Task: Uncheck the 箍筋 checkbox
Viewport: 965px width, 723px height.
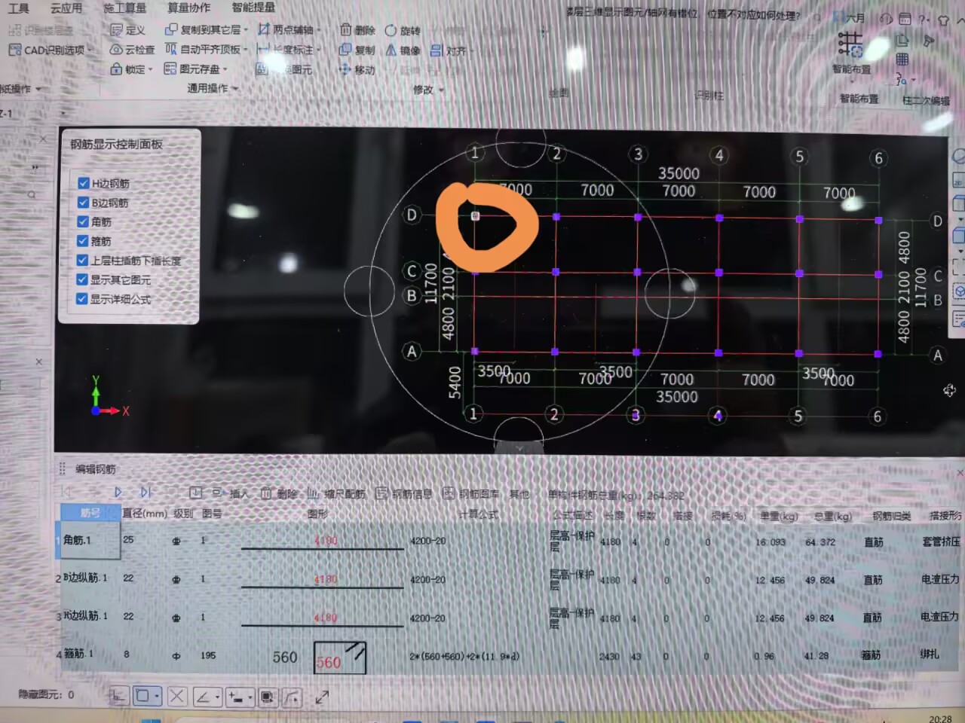Action: point(83,241)
